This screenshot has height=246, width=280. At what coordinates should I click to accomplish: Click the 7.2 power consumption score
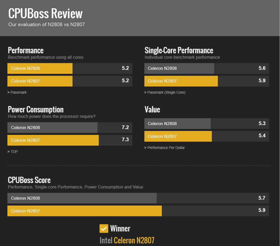pyautogui.click(x=125, y=127)
